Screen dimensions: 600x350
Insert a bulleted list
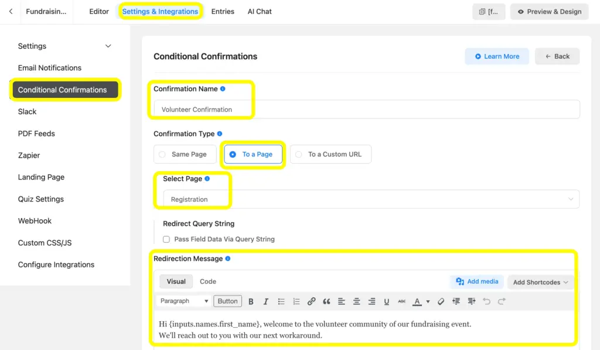click(281, 301)
